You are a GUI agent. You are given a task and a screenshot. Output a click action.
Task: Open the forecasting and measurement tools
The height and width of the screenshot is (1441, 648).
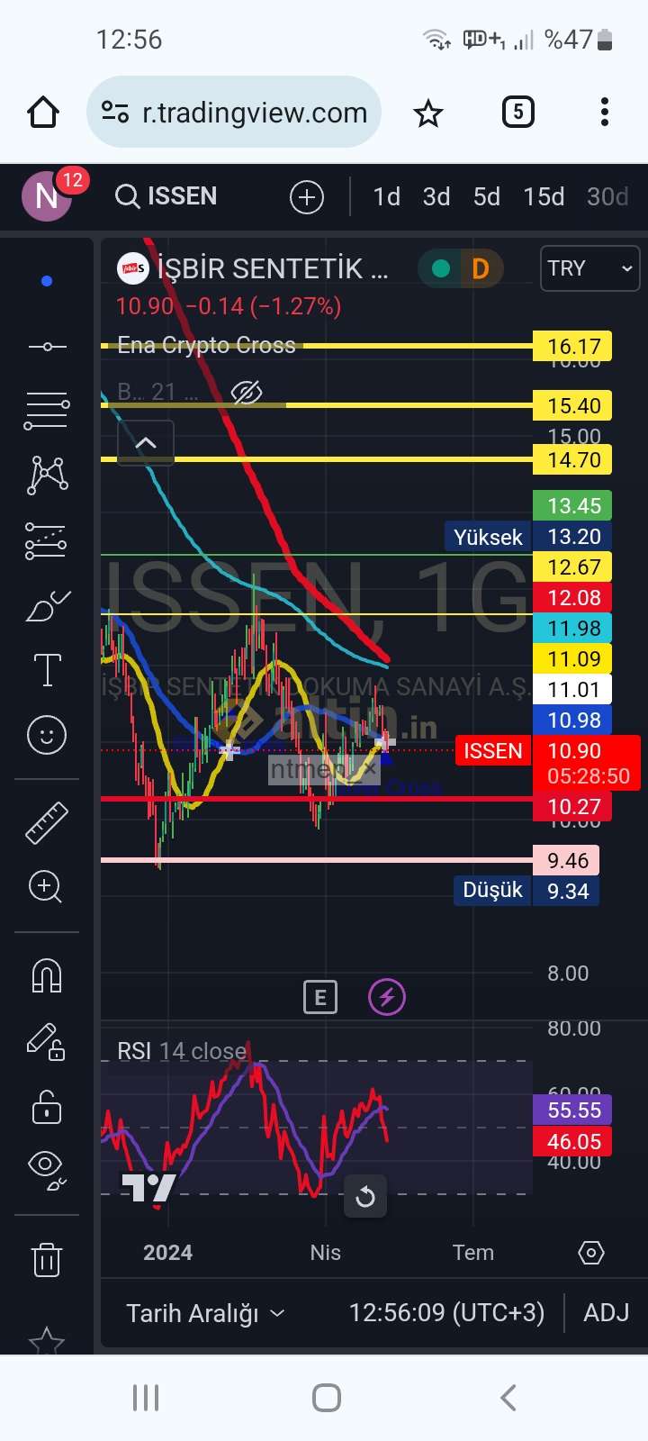click(47, 540)
